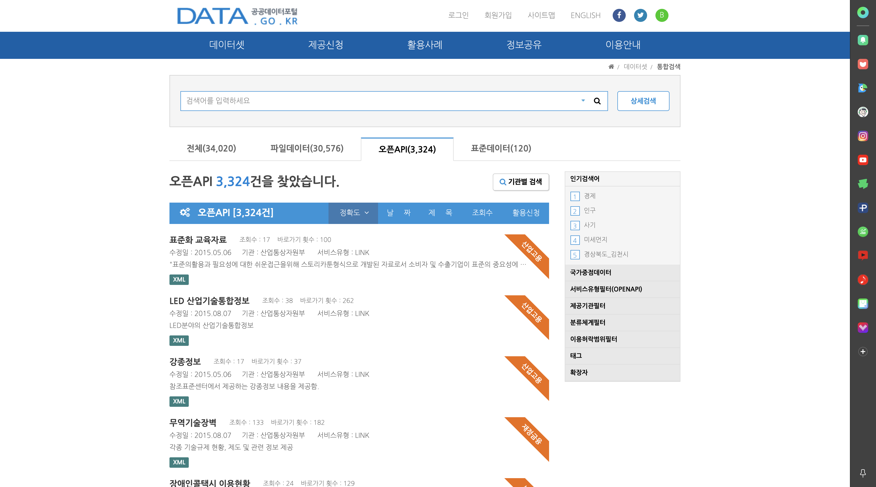
Task: Open the 데이터셋 main menu
Action: tap(227, 45)
